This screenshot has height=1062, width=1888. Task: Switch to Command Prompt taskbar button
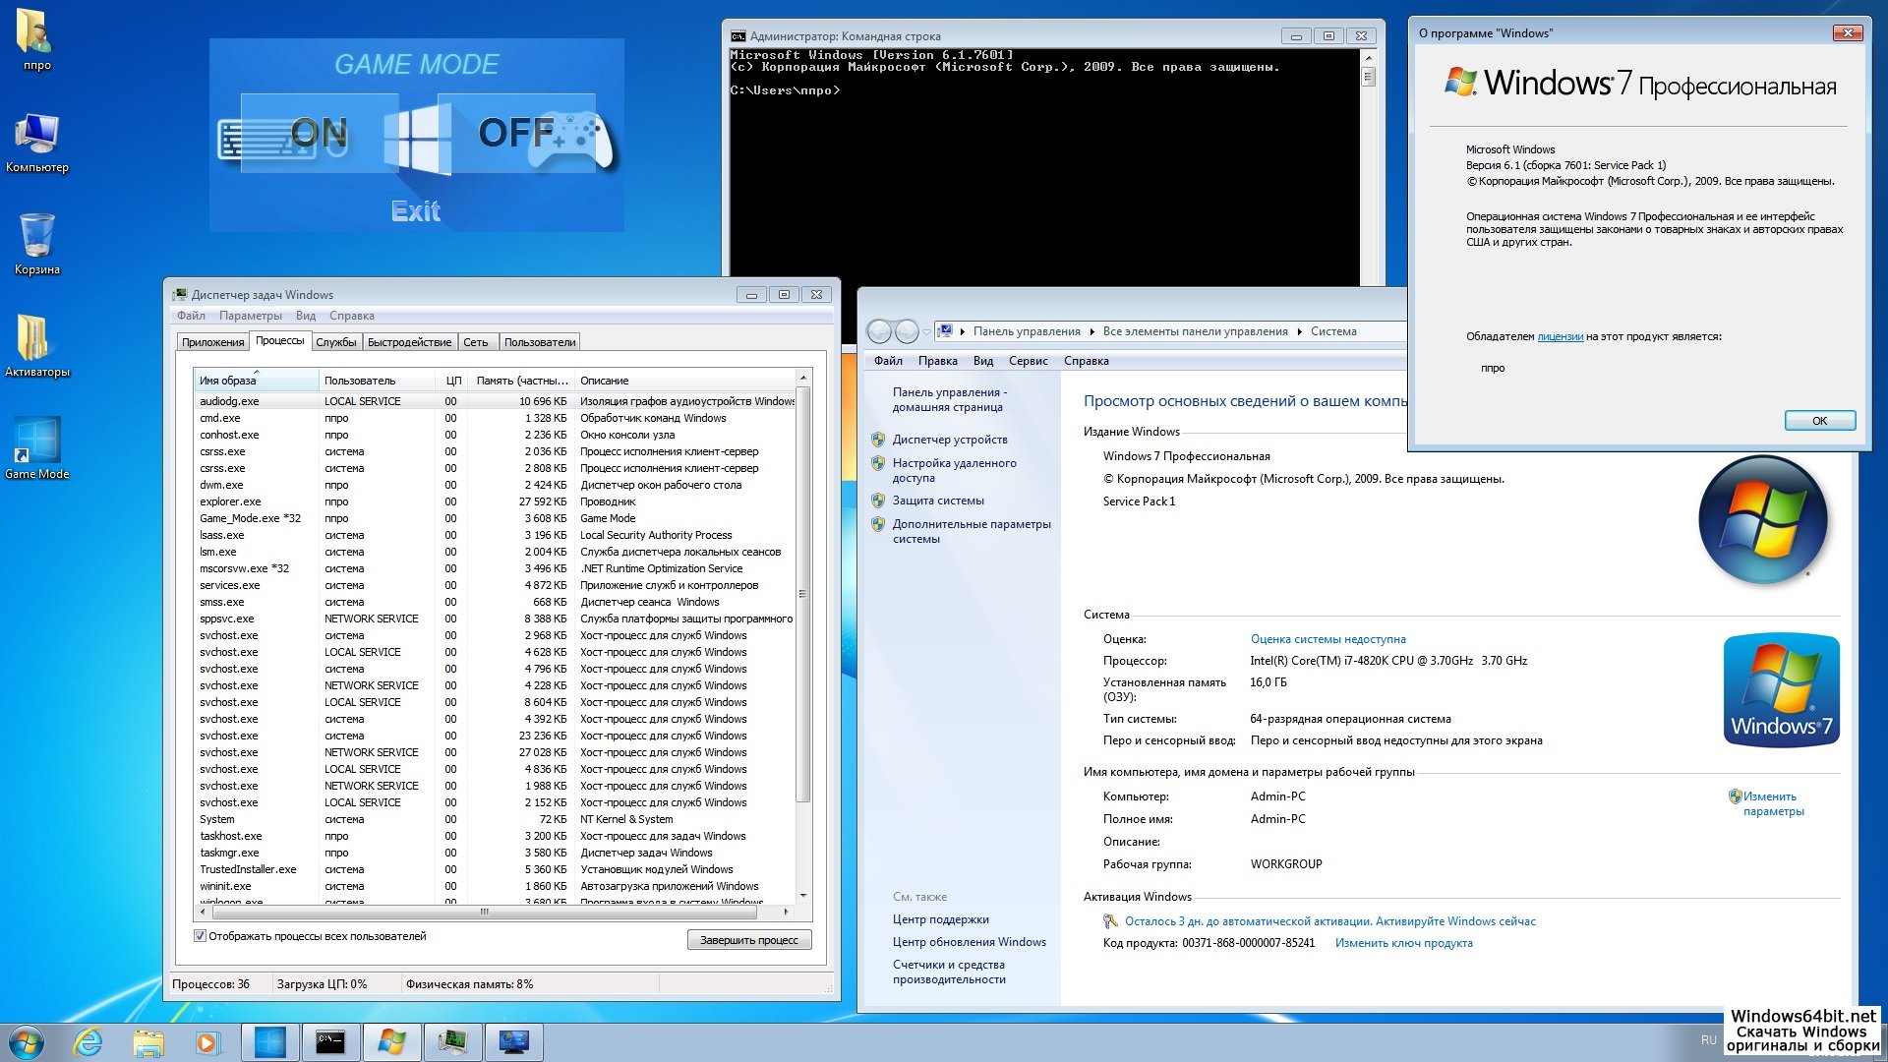pos(330,1041)
